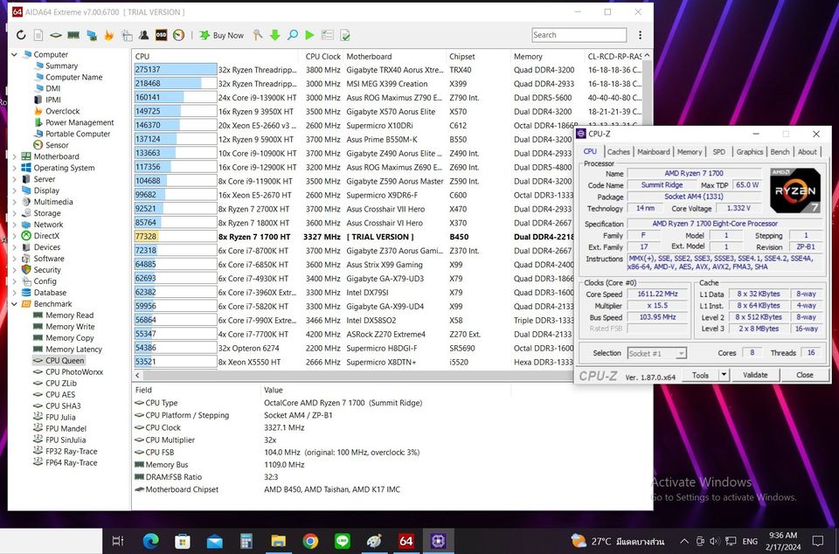This screenshot has height=554, width=839.
Task: Click the AIDA64 icon on the taskbar
Action: point(406,540)
